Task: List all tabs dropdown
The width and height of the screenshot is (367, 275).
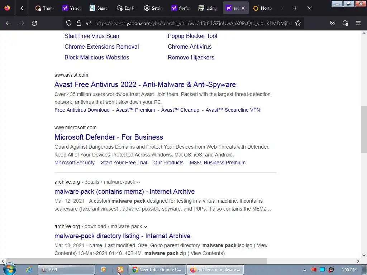Action: [x=309, y=8]
